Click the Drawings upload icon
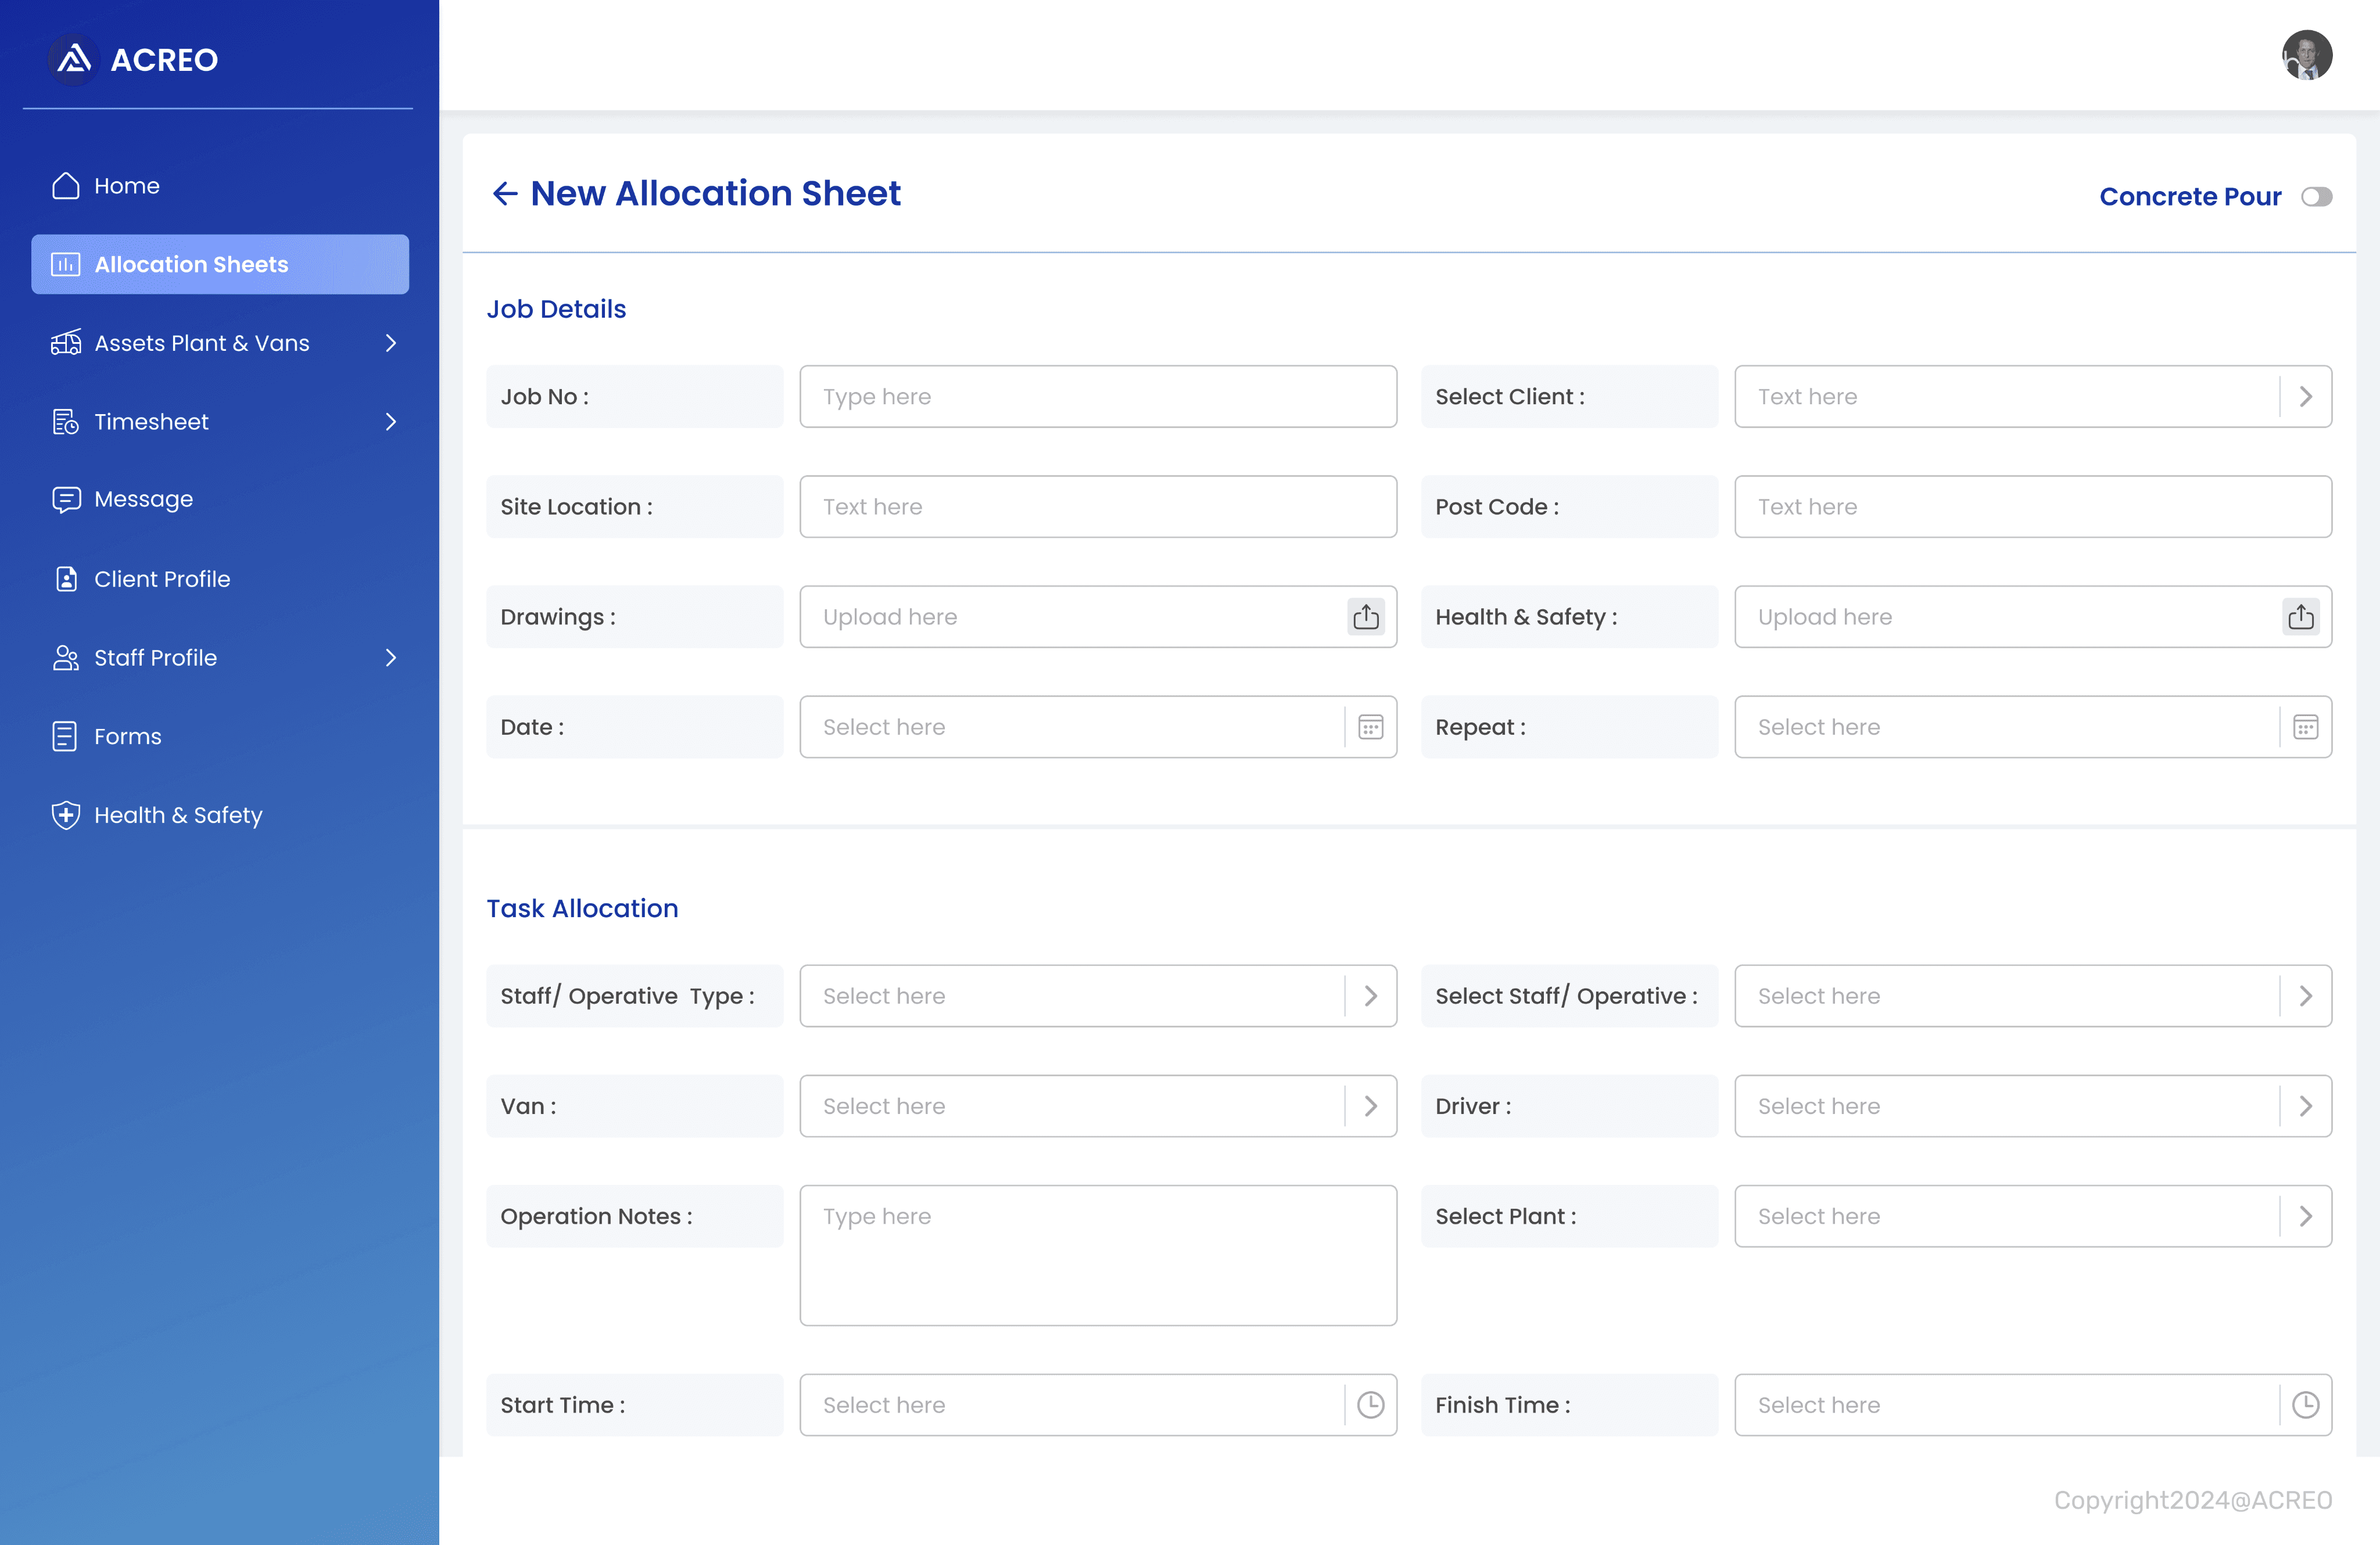 pos(1366,617)
